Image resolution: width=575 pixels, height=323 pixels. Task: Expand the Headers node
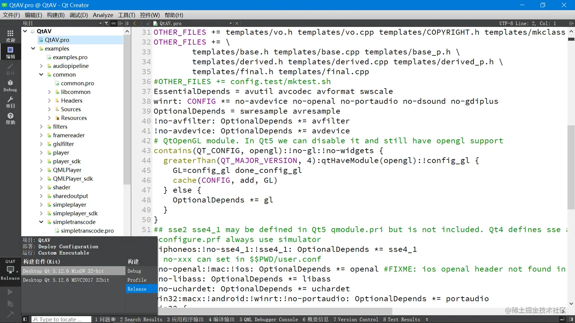[x=49, y=101]
